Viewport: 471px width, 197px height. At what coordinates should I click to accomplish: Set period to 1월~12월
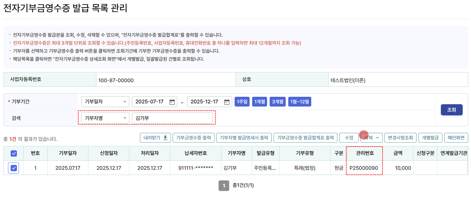point(299,102)
